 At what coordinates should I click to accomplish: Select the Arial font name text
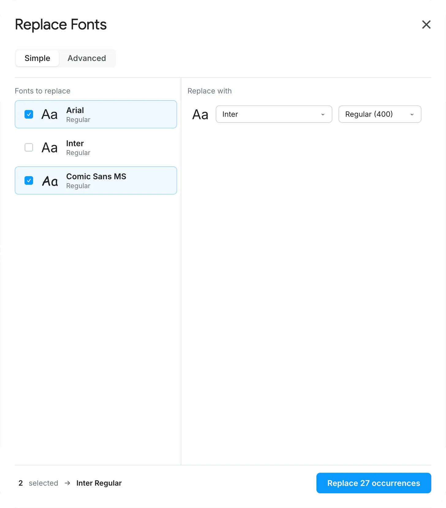point(75,110)
